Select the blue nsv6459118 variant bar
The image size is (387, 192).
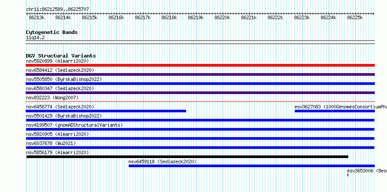tap(252, 166)
